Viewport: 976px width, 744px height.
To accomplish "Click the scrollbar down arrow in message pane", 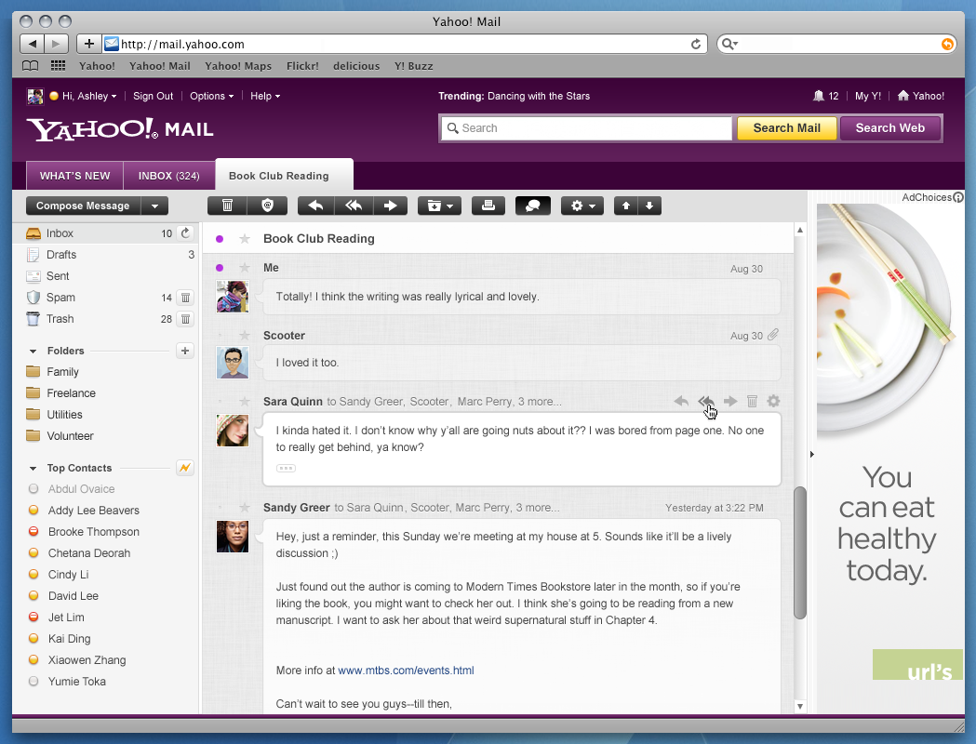I will click(800, 706).
